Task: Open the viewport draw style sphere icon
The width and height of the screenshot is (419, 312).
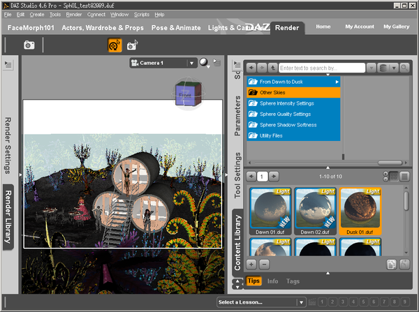Action: (x=204, y=63)
